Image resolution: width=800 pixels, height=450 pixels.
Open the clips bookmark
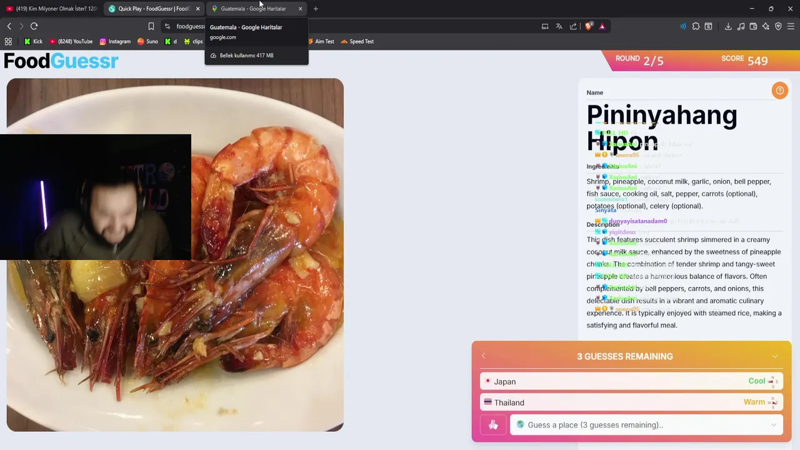coord(193,42)
